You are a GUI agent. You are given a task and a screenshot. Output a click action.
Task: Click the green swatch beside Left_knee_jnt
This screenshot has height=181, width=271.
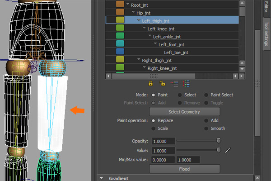120,29
